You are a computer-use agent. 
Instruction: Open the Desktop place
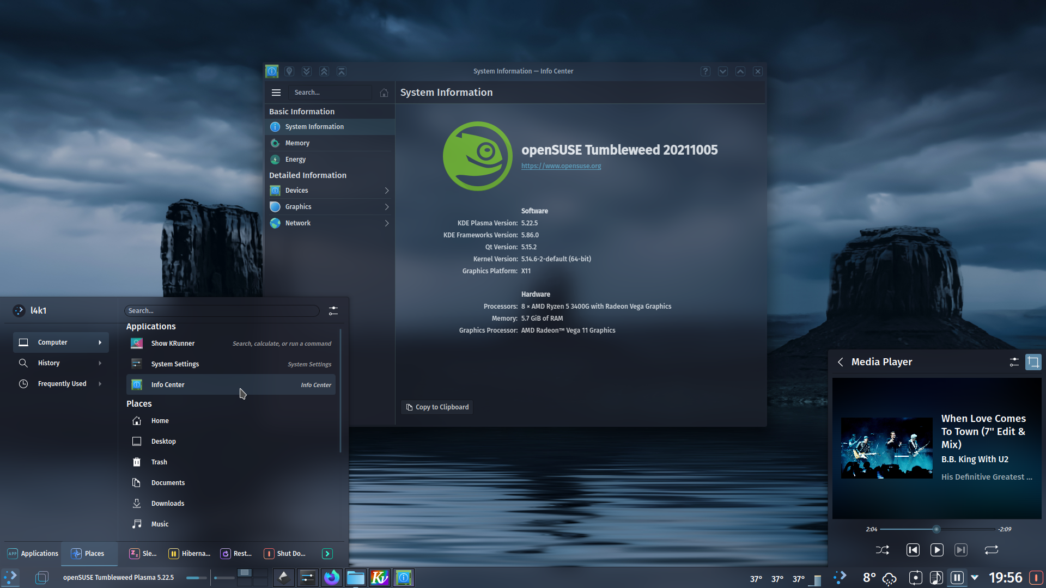pos(231,442)
